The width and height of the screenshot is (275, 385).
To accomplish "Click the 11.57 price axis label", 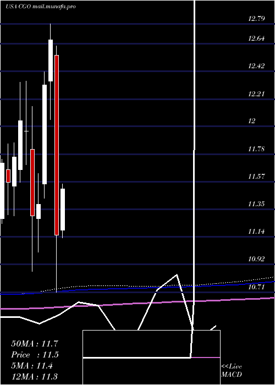I will [x=256, y=177].
